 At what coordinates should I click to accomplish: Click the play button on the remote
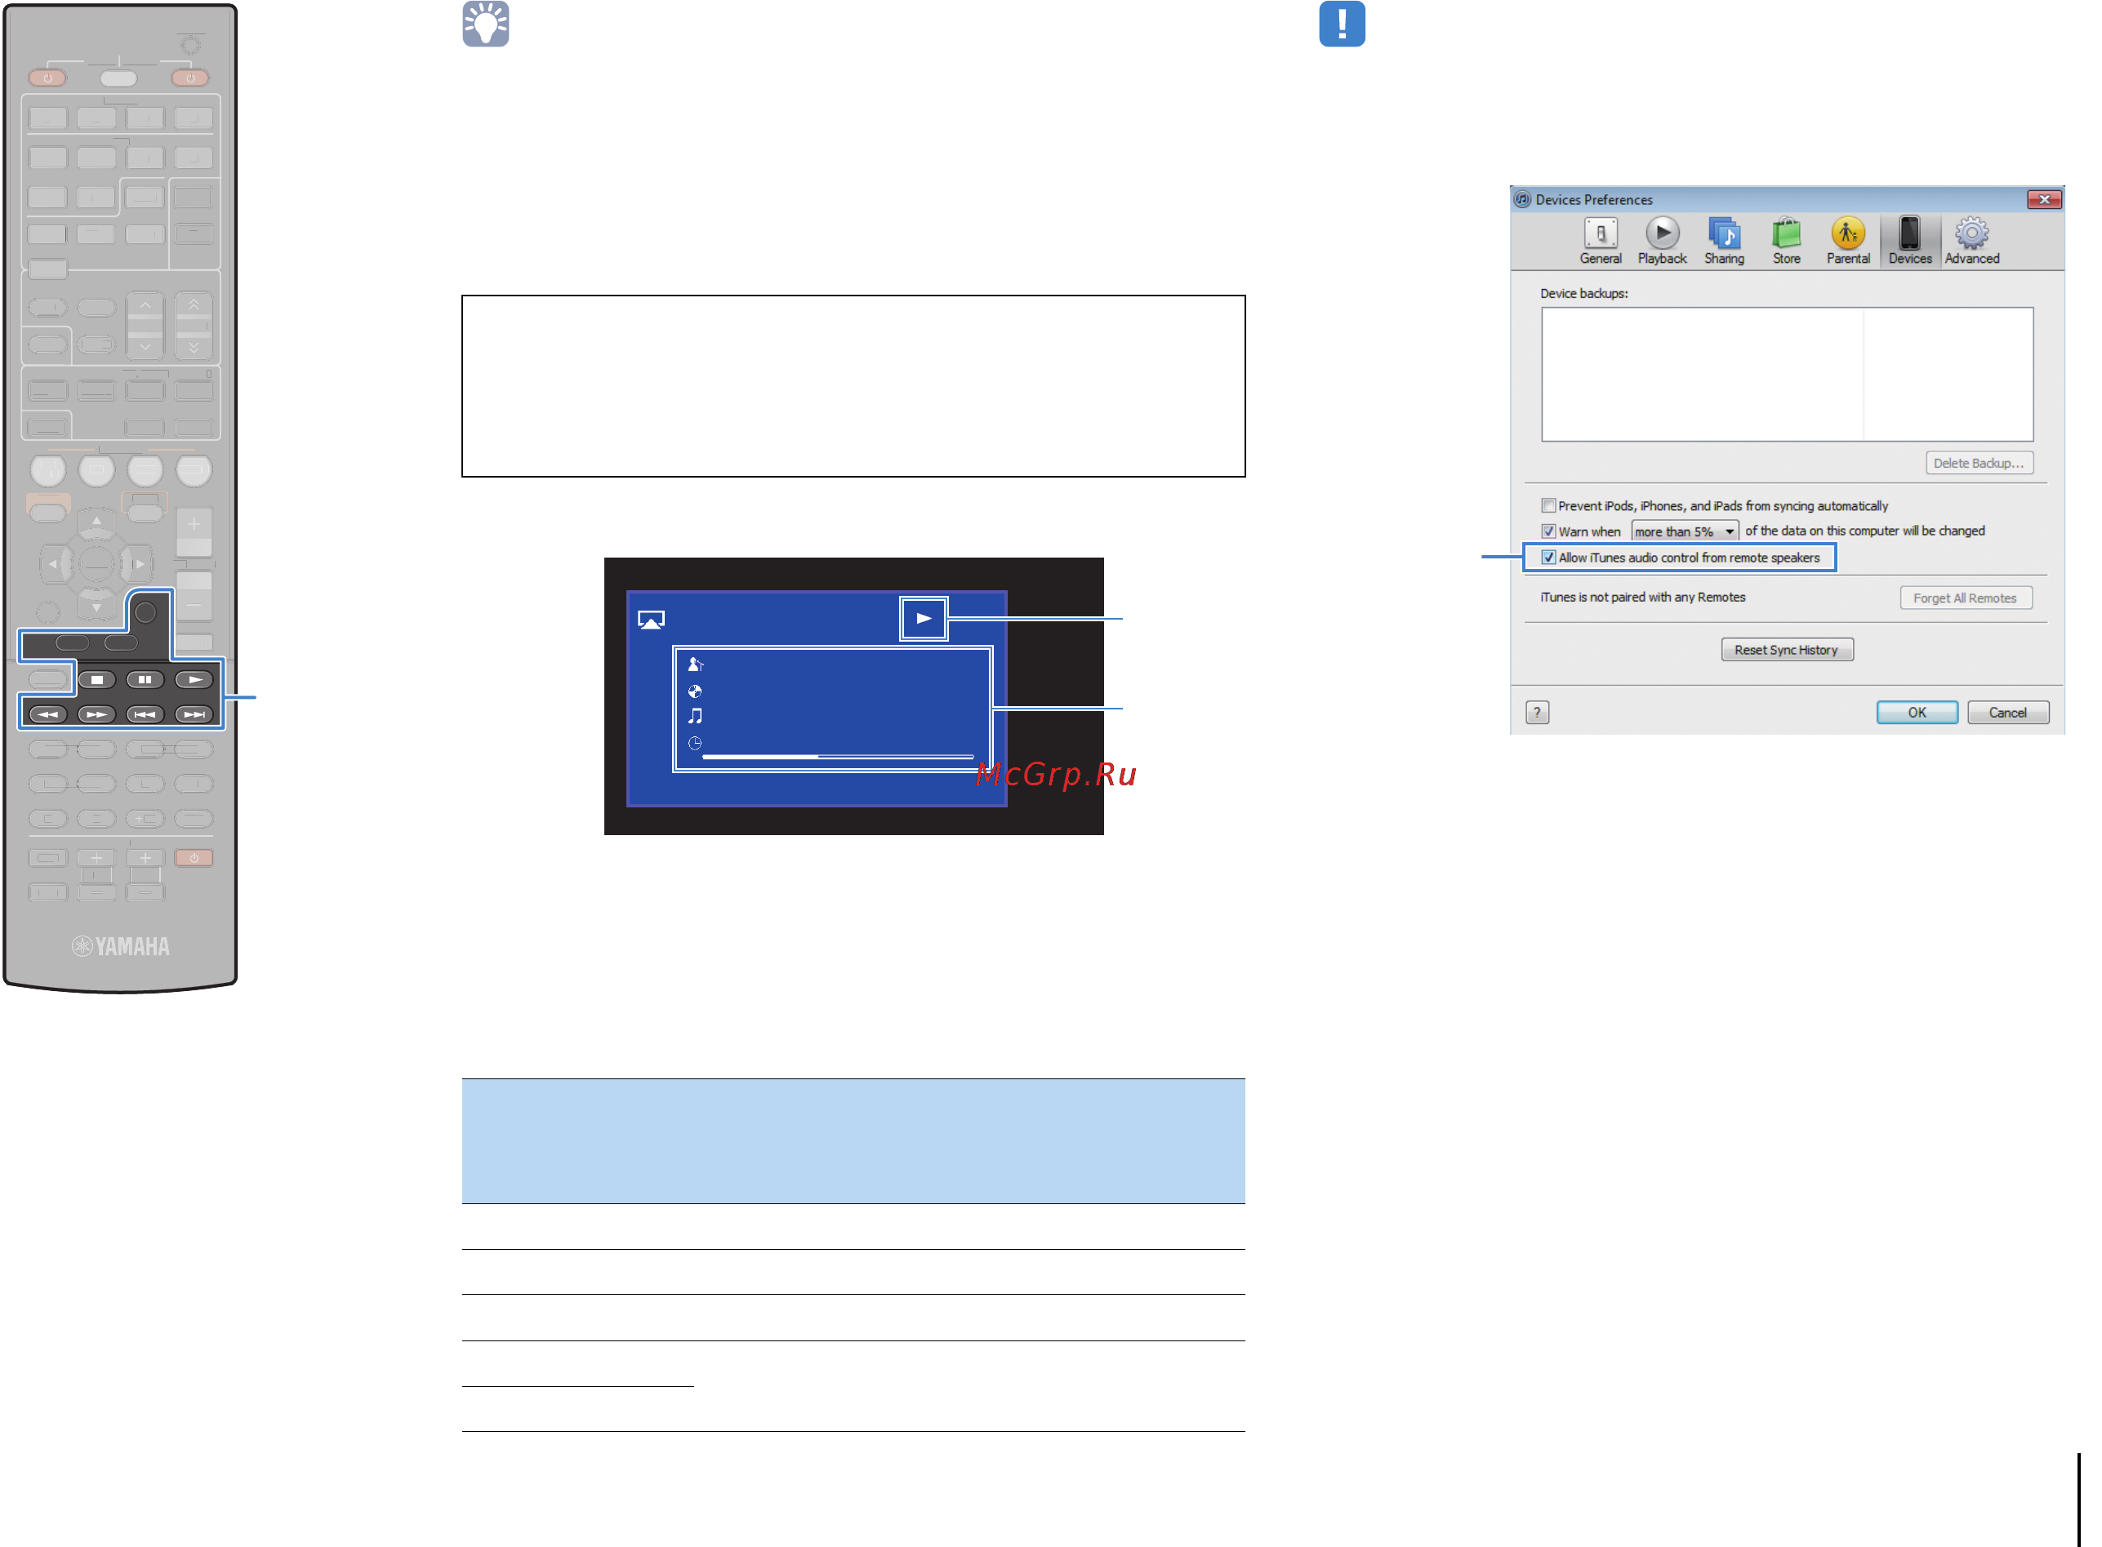point(194,680)
